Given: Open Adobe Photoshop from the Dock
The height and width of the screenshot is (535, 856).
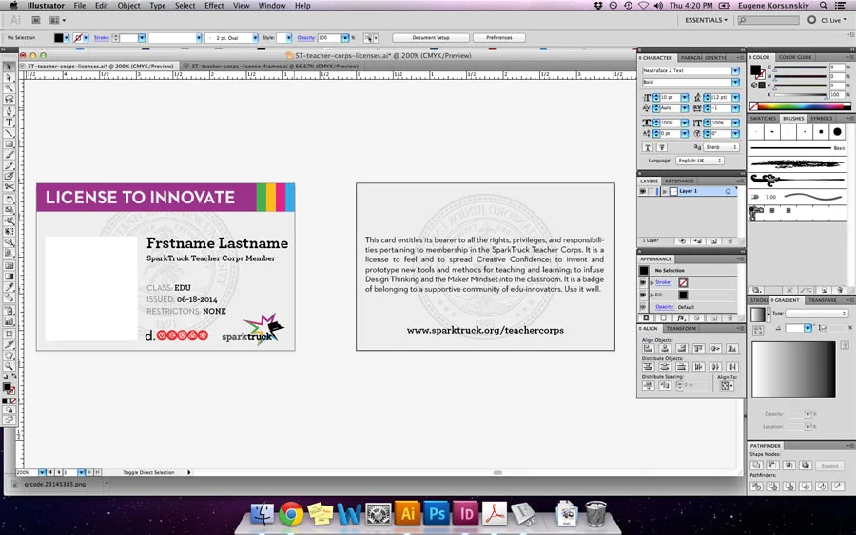Looking at the screenshot, I should tap(437, 514).
